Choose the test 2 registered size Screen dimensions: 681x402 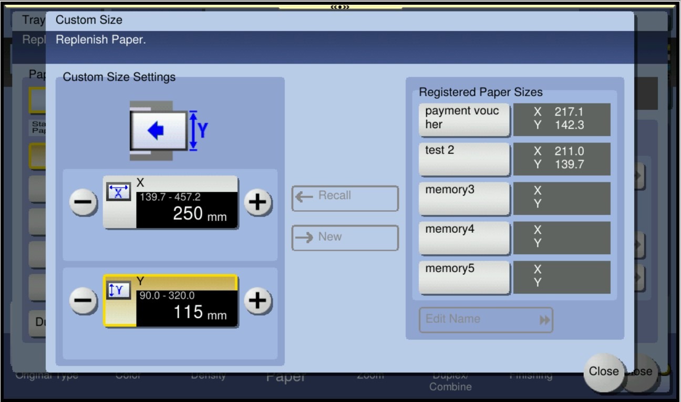click(465, 158)
